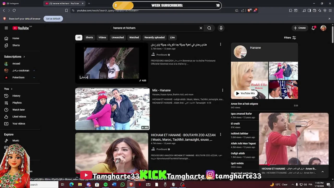334x188 pixels.
Task: Open the Brave main menu
Action: (x=330, y=10)
